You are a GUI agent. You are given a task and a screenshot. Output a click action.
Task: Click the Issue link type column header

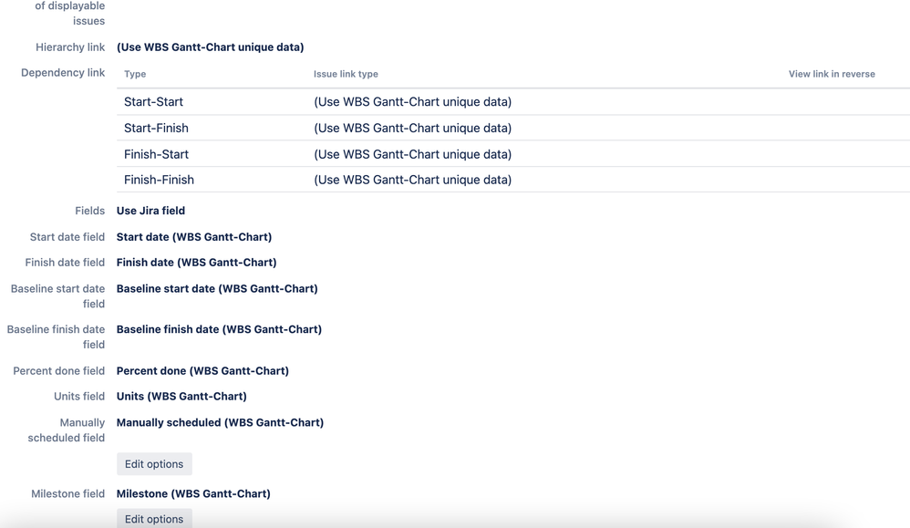(x=346, y=74)
